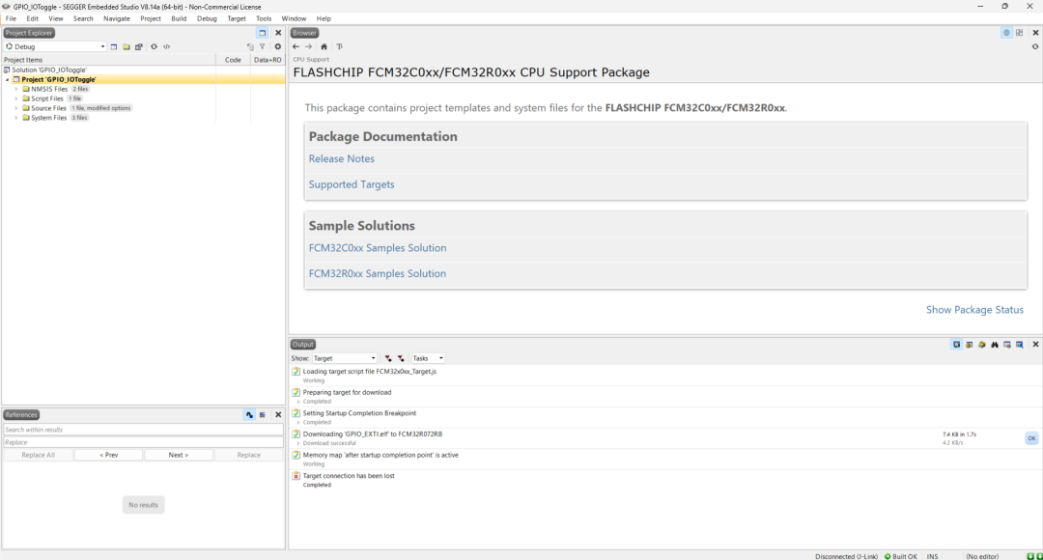Click the last icon before Output close button
The image size is (1043, 560).
pos(1020,345)
